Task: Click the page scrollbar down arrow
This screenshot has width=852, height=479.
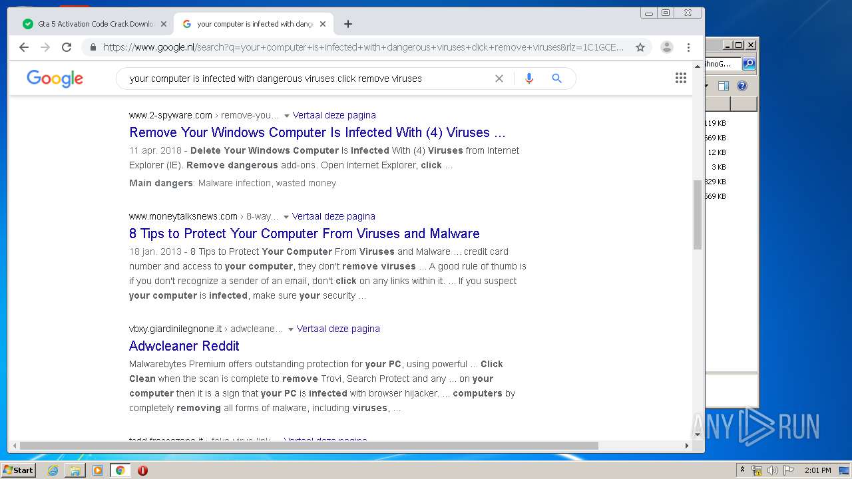Action: pyautogui.click(x=698, y=434)
